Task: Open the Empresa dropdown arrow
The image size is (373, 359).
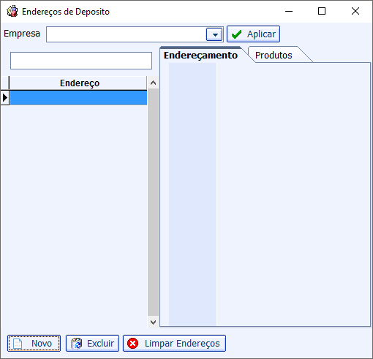Action: tap(214, 34)
